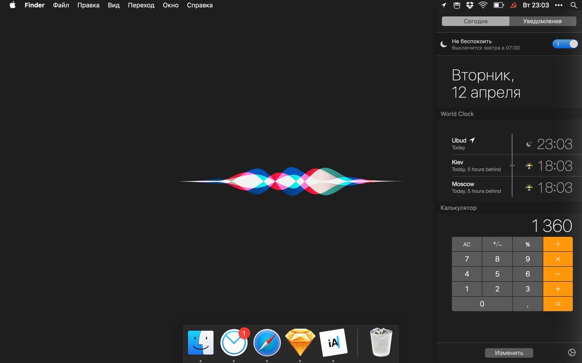Click calculator digit 6
The image size is (582, 363).
(527, 274)
